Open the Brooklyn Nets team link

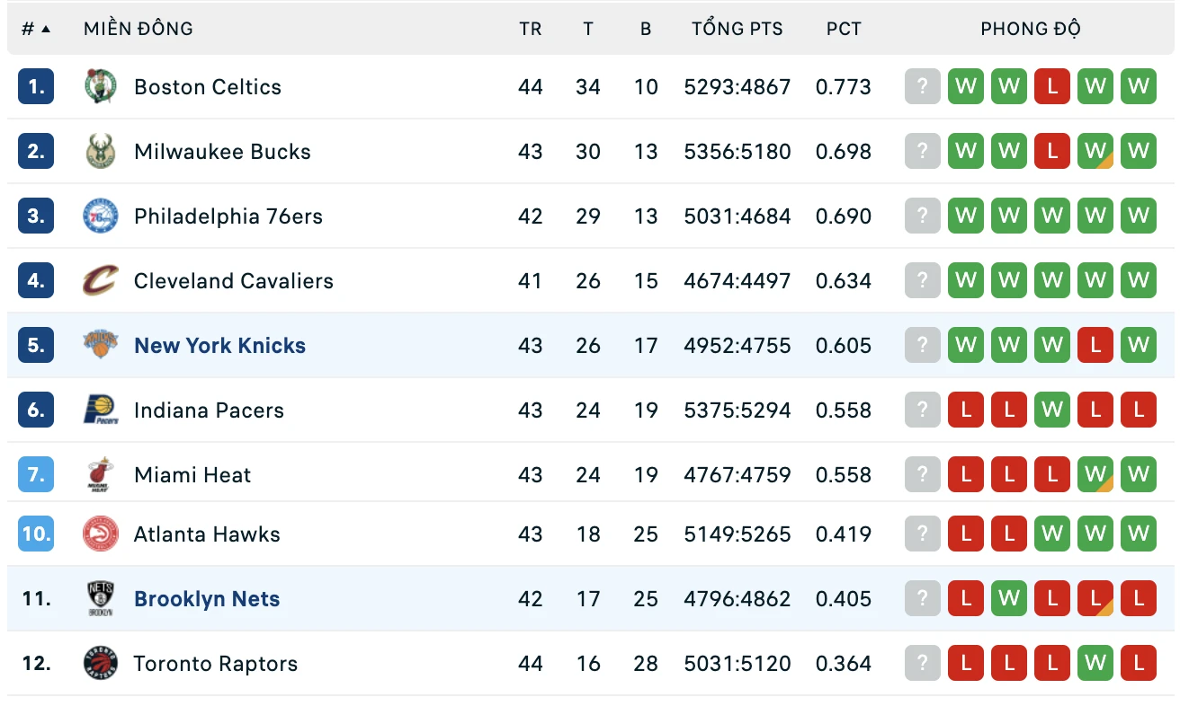tap(207, 599)
